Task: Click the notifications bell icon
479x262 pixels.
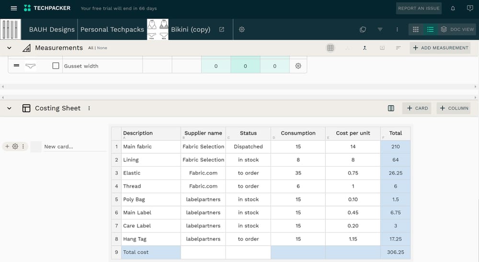Action: click(x=453, y=8)
